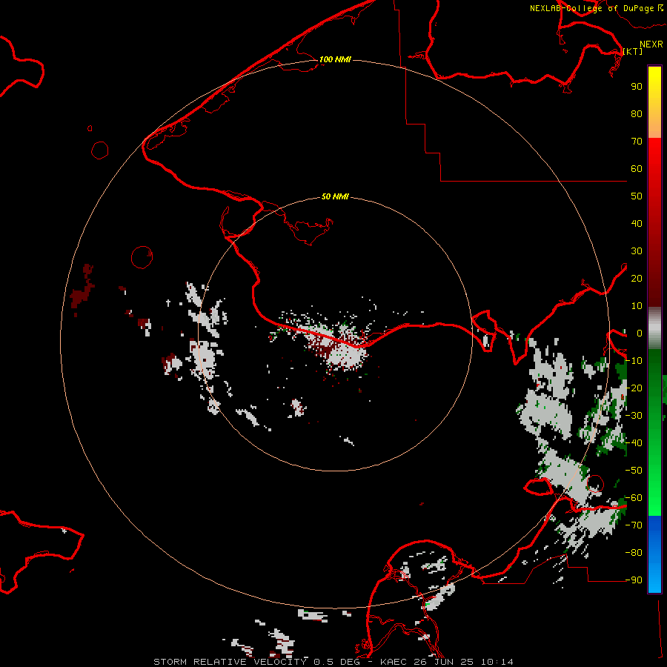Click the [KT] units label
This screenshot has height=667, width=667.
[633, 51]
